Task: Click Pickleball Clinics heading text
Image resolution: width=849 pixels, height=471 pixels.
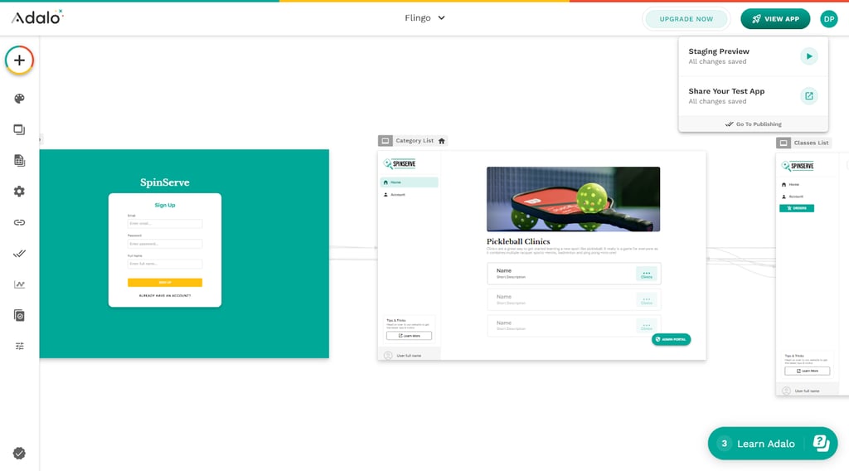Action: pyautogui.click(x=518, y=241)
